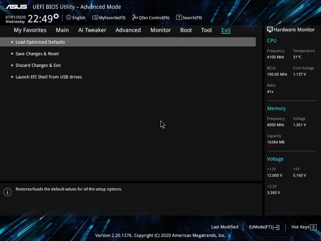Viewport: 321px width, 241px height.
Task: Open the Tool tab
Action: pyautogui.click(x=206, y=30)
